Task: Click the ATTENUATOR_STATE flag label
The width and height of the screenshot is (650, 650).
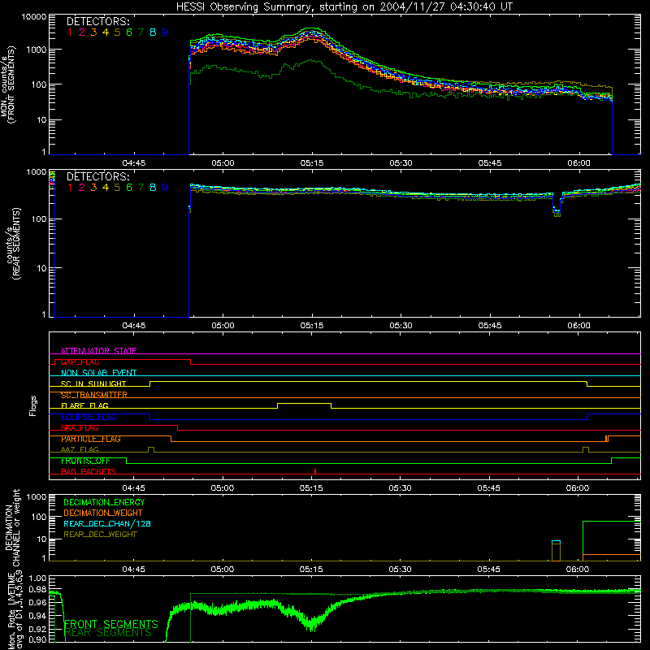Action: [98, 351]
